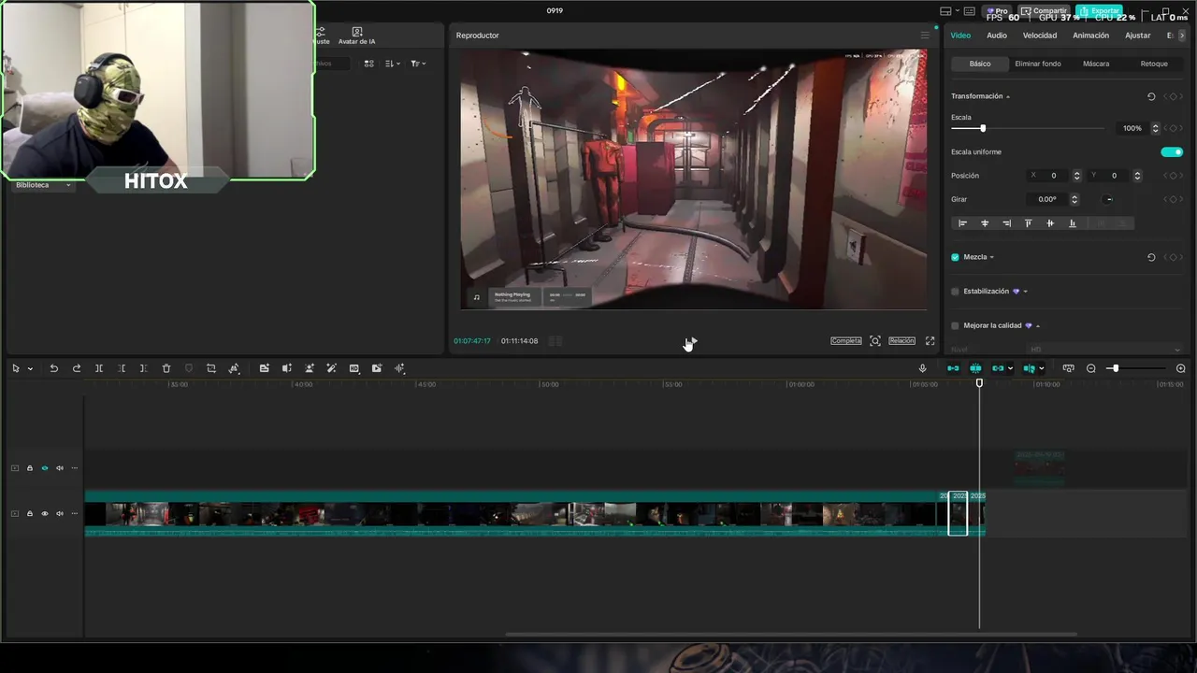The height and width of the screenshot is (673, 1197).
Task: Open the preview axis dropdown arrow
Action: click(x=1041, y=369)
